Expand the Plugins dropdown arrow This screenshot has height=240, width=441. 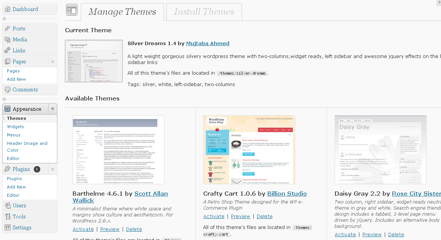(x=52, y=169)
